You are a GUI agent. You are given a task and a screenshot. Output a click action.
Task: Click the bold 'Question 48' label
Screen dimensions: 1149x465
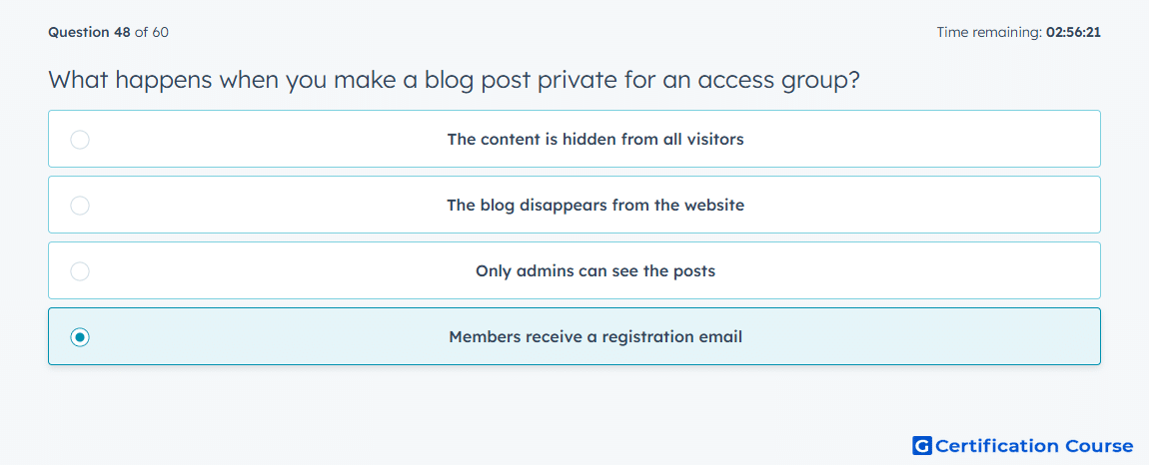[x=89, y=32]
